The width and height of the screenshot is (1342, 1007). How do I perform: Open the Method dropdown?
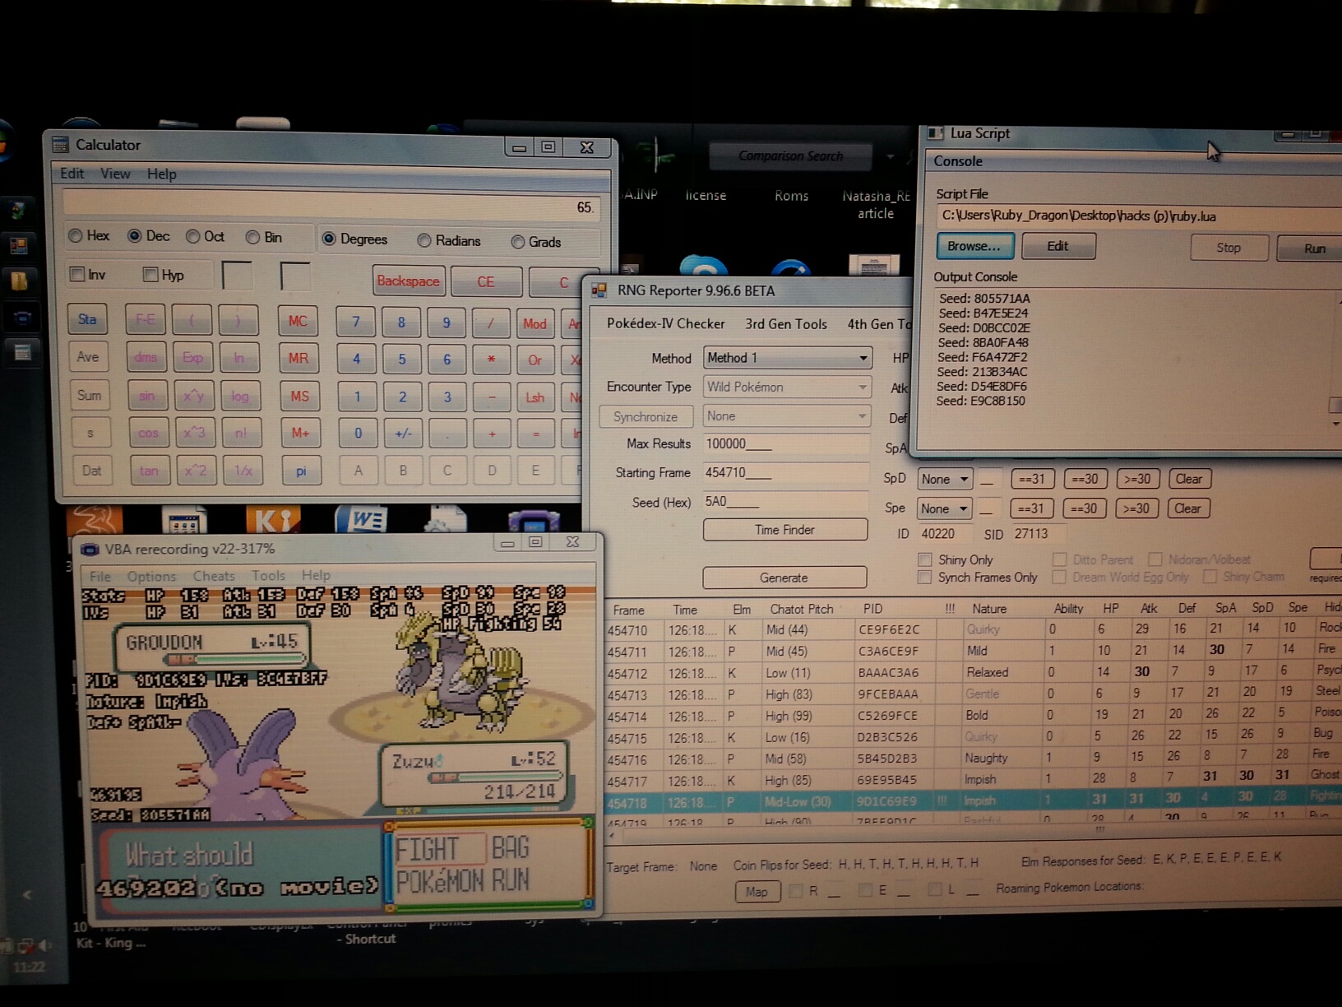pos(787,358)
